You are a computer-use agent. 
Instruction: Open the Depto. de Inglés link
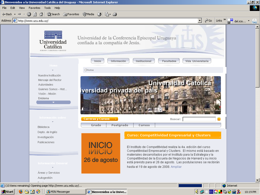[x=47, y=132]
